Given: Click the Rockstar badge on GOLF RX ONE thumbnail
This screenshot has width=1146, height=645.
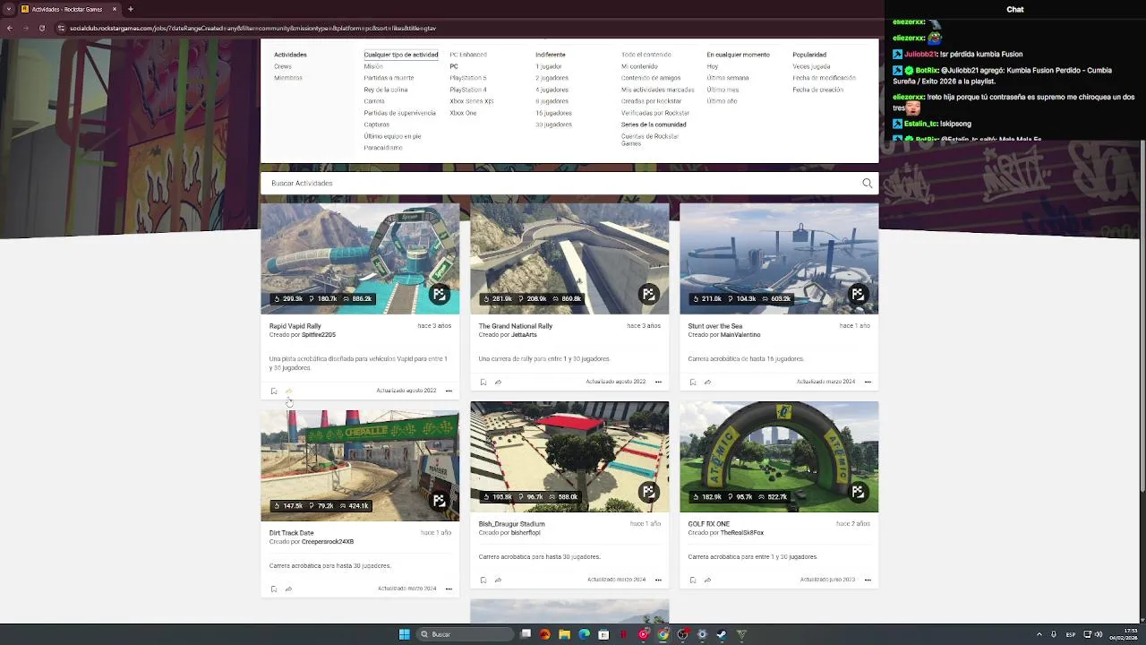Looking at the screenshot, I should pos(858,492).
